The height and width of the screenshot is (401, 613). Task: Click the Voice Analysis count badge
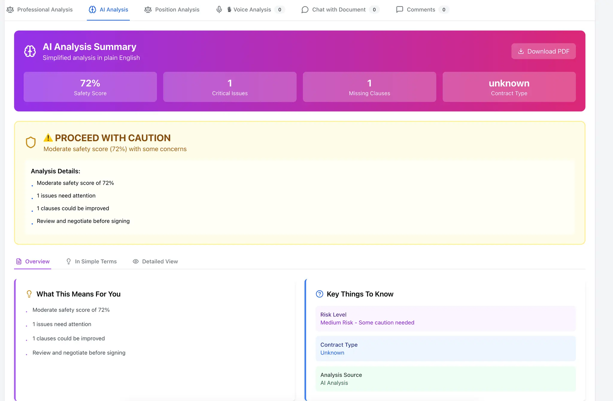[x=280, y=10]
